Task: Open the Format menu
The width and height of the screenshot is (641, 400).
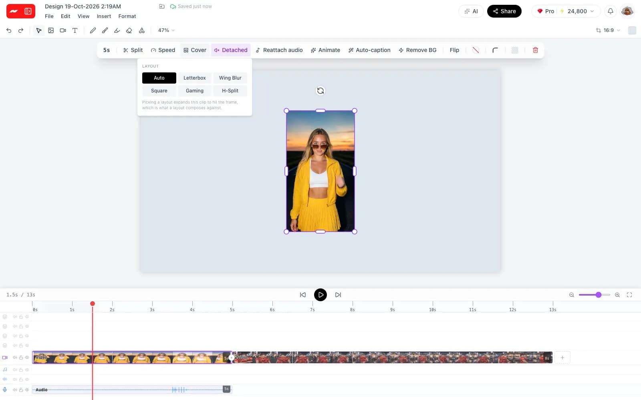Action: click(x=127, y=16)
